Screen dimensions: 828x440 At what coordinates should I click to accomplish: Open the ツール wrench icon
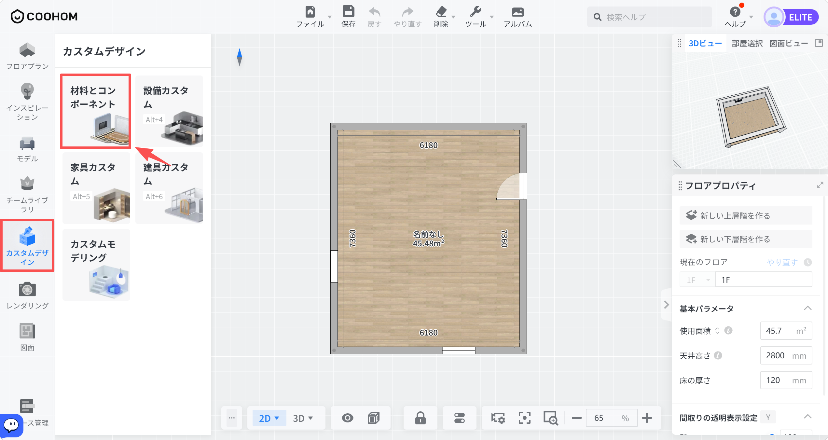click(x=476, y=16)
